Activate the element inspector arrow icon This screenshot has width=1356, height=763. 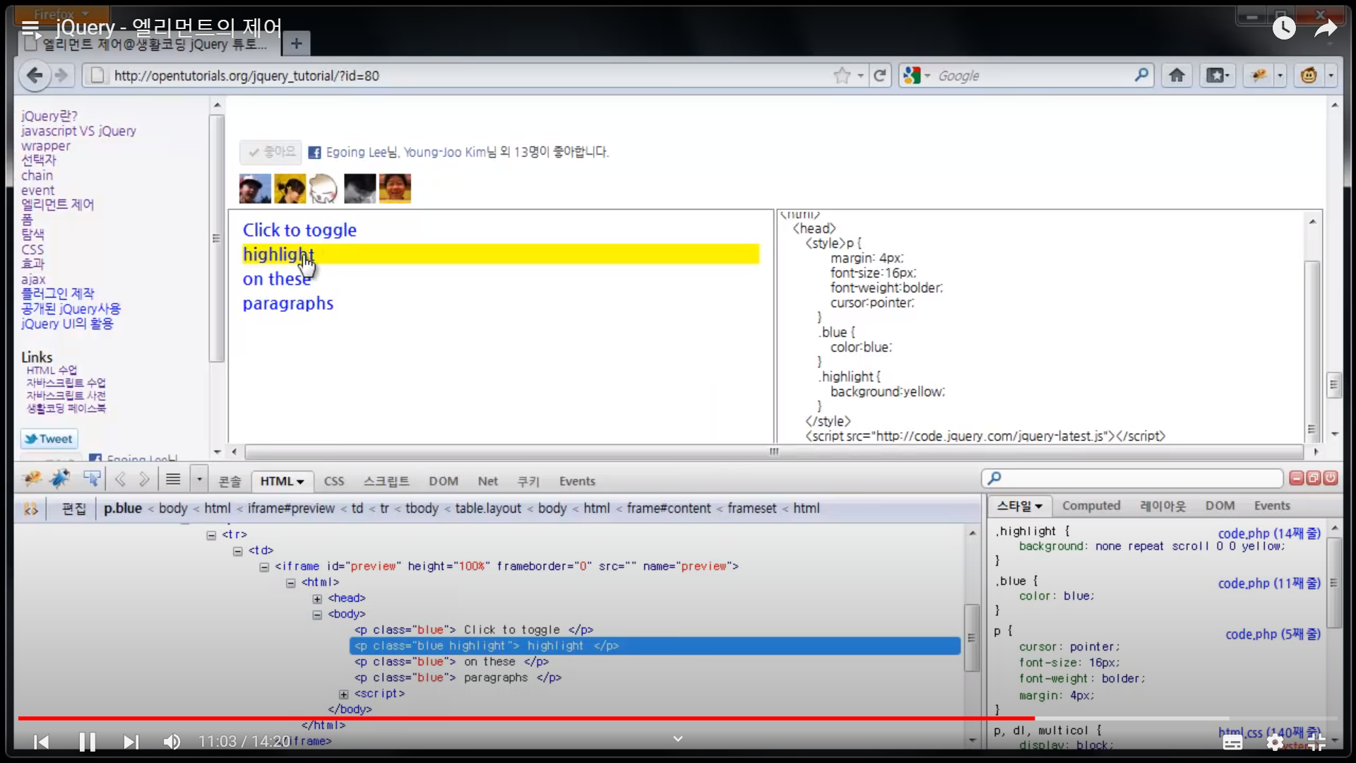92,480
